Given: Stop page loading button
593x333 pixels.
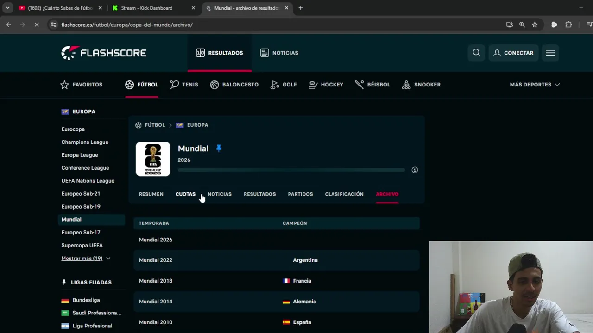Looking at the screenshot, I should 37,25.
